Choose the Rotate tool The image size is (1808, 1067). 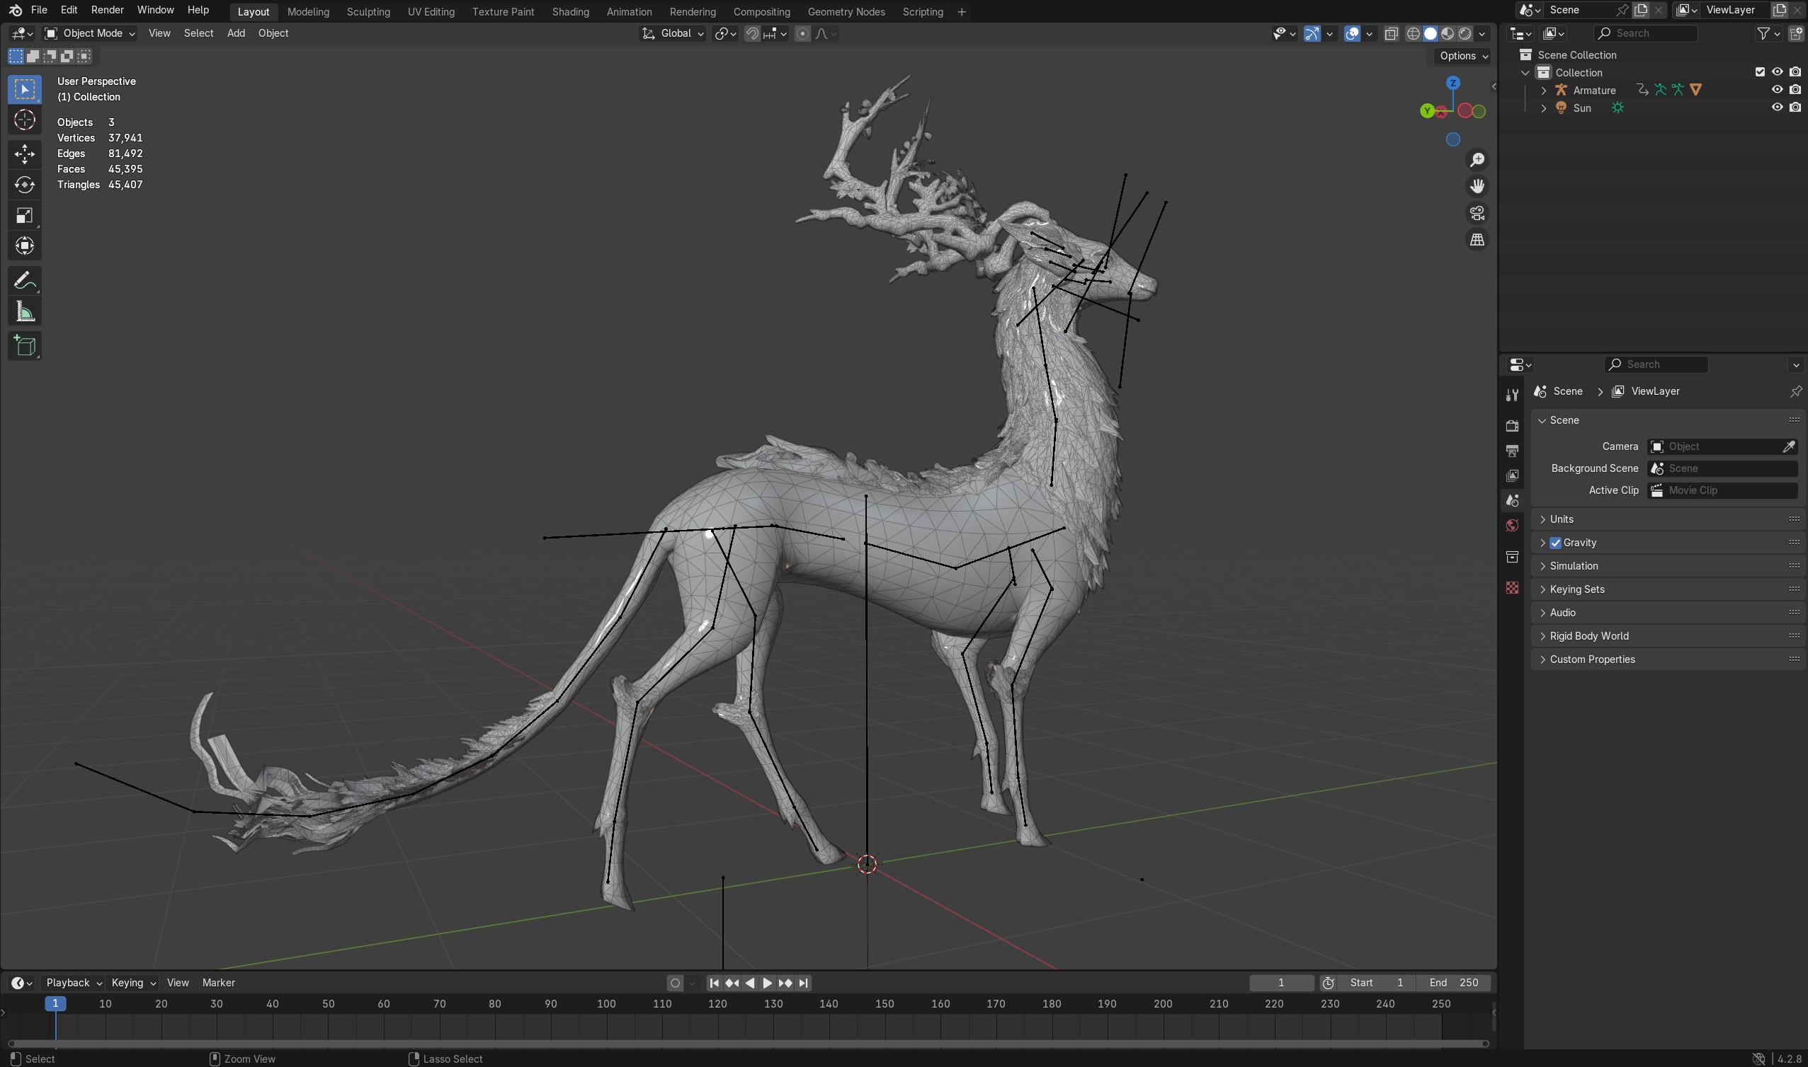pyautogui.click(x=25, y=185)
